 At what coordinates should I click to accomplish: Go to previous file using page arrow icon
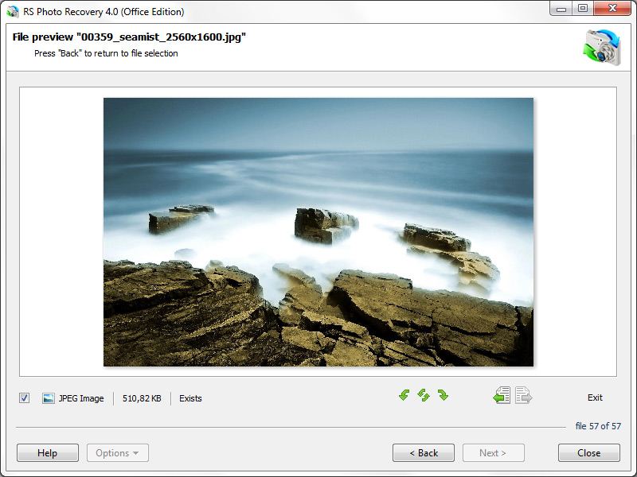point(502,395)
